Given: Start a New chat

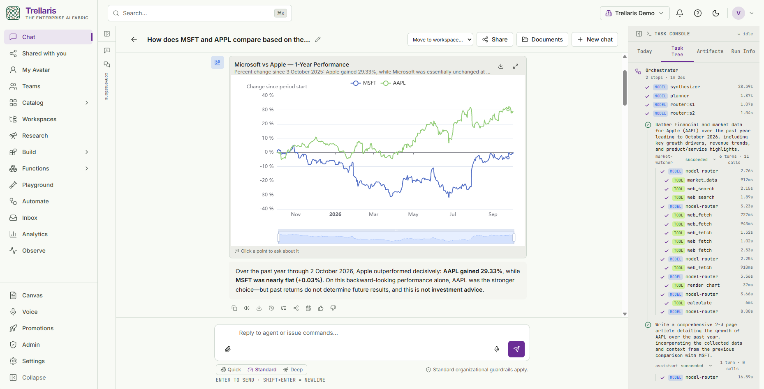Looking at the screenshot, I should point(595,39).
